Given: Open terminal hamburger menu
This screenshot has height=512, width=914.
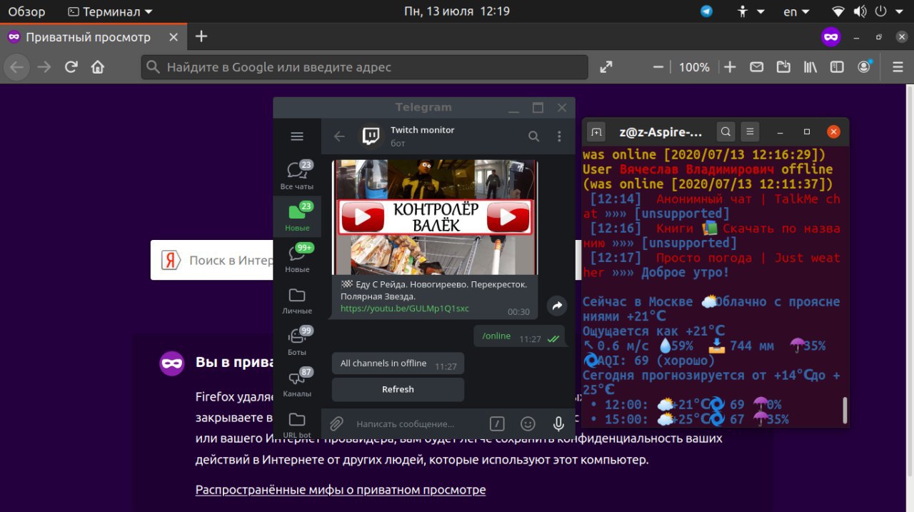Looking at the screenshot, I should point(749,132).
